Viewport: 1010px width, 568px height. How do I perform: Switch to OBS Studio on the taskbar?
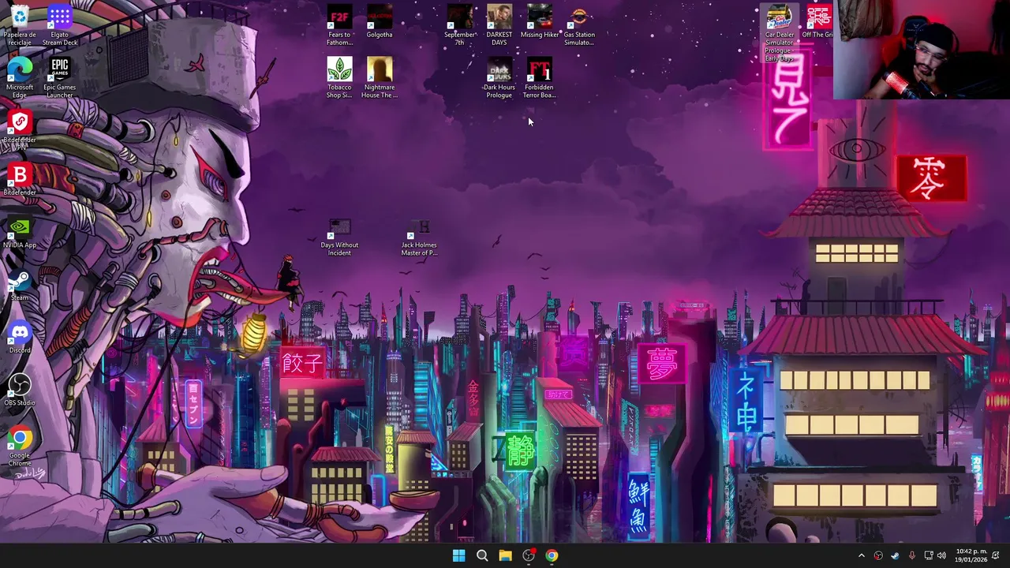529,555
